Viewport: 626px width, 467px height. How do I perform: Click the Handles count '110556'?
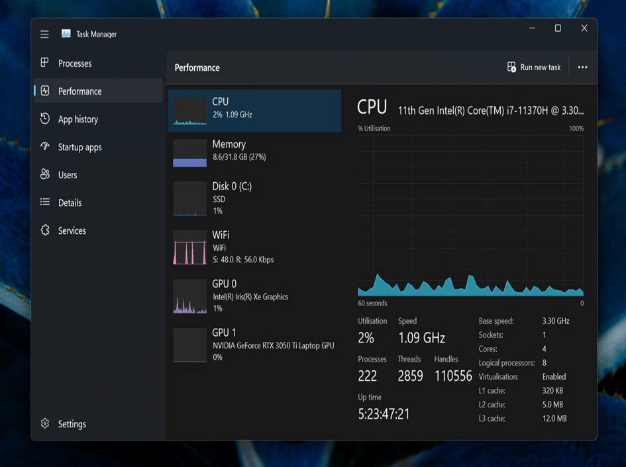453,376
